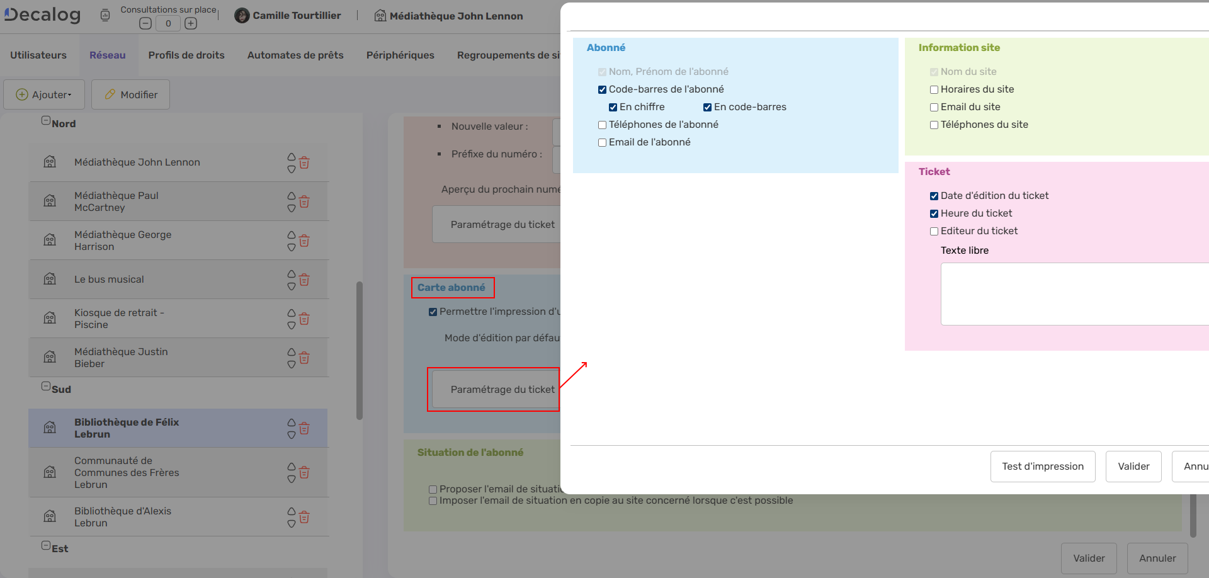
Task: Click the site list vertical scrollbar
Action: click(360, 350)
